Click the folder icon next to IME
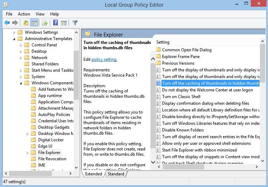Screen dimensions: 268x187 pyautogui.click(x=33, y=165)
